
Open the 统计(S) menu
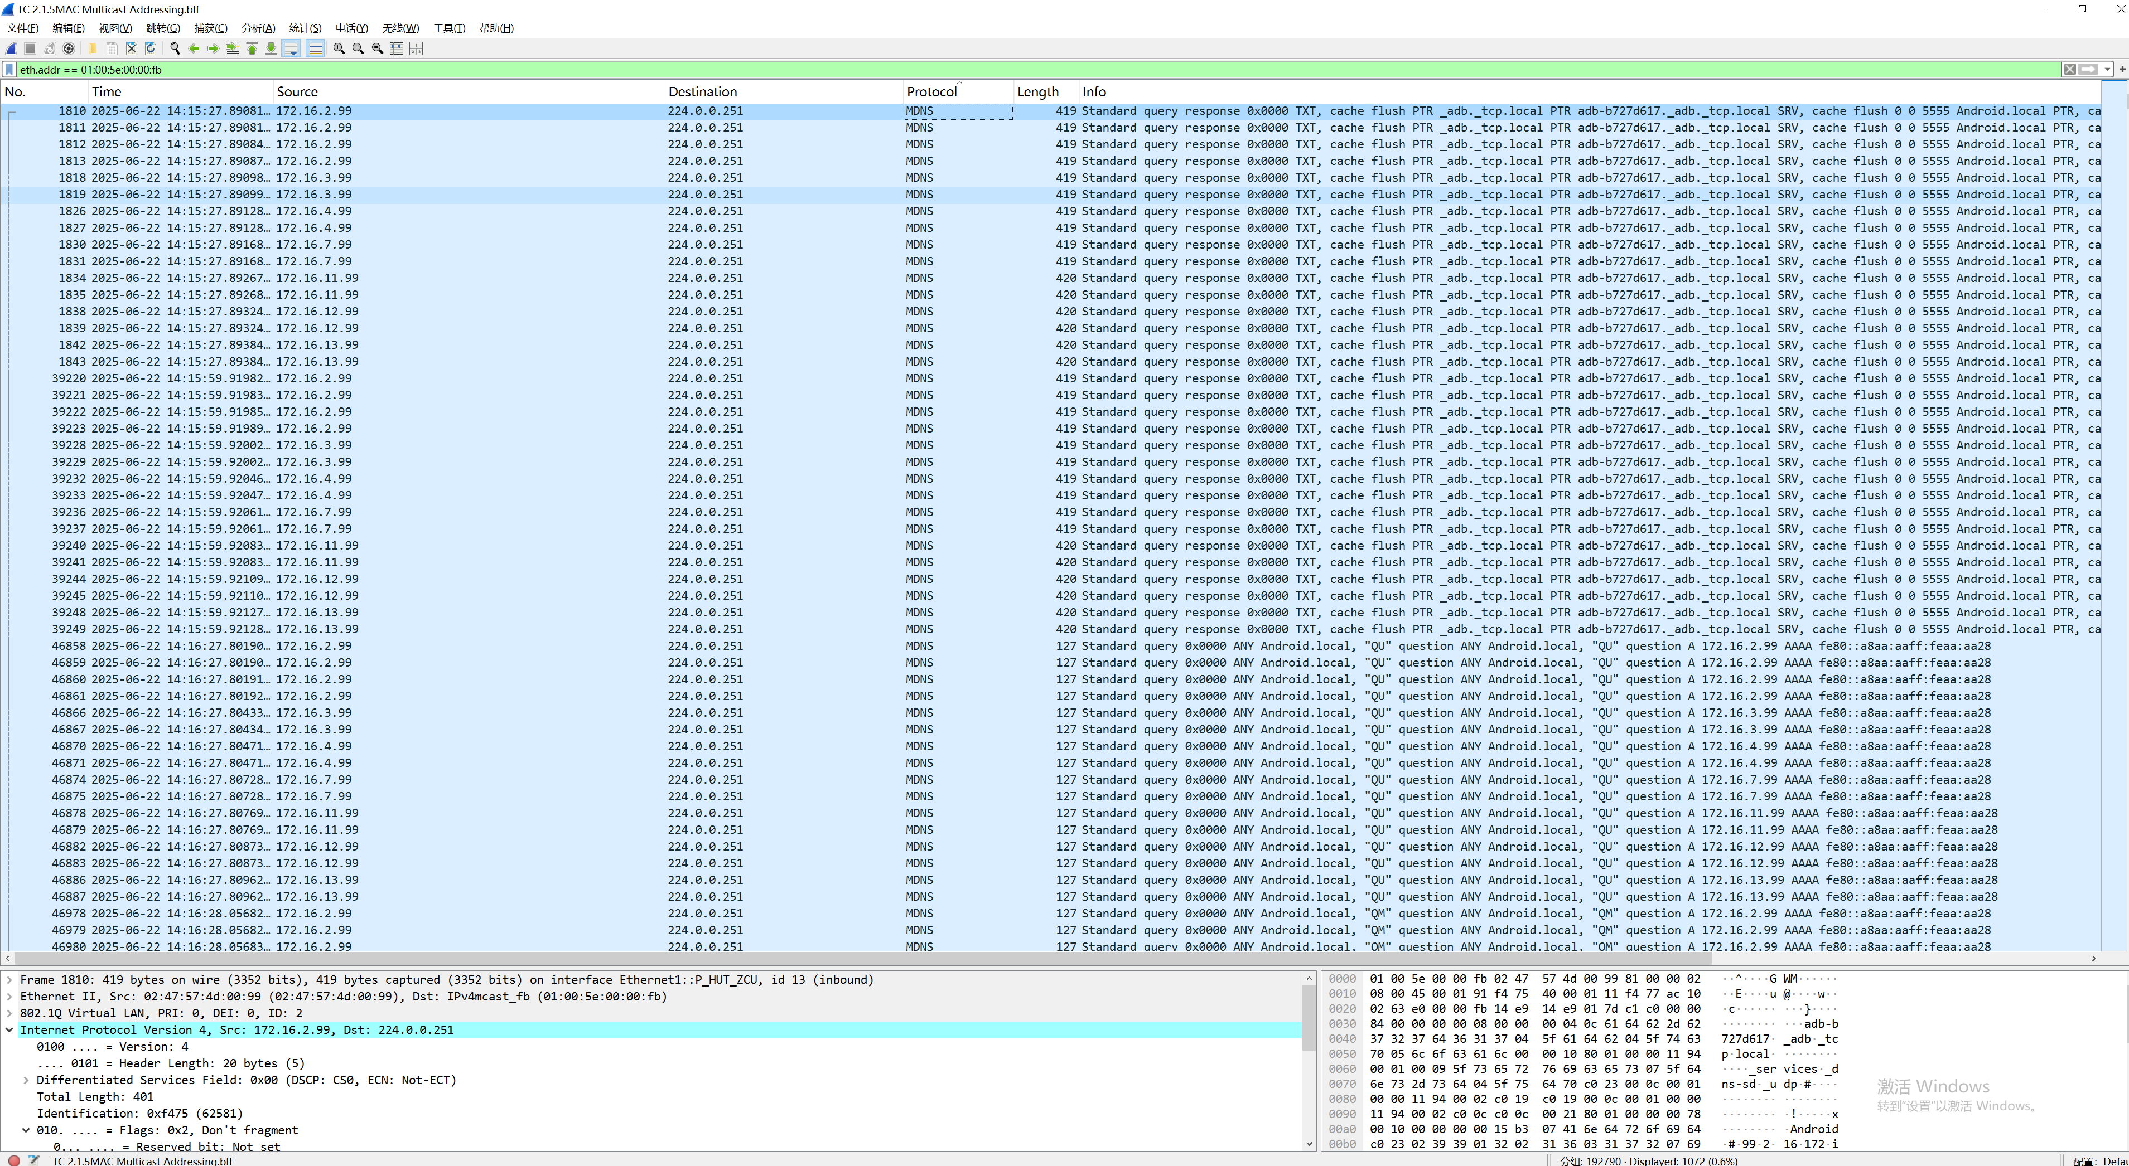point(304,27)
